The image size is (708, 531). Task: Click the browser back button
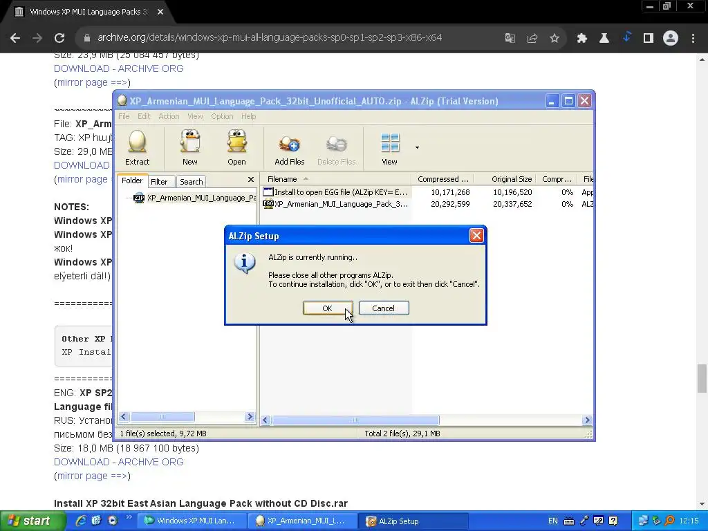(x=15, y=38)
